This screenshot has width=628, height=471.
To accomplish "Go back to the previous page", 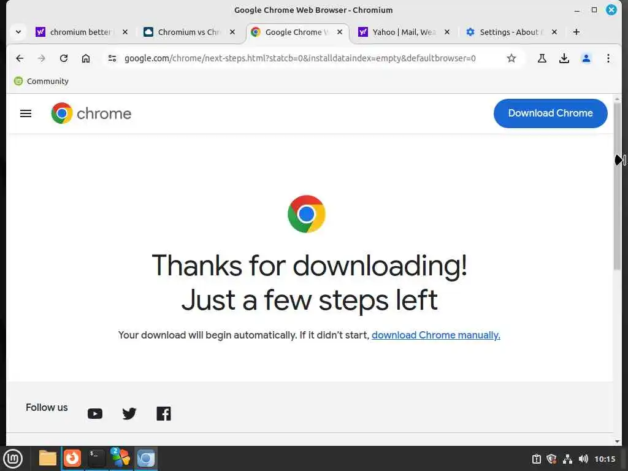I will pos(20,58).
